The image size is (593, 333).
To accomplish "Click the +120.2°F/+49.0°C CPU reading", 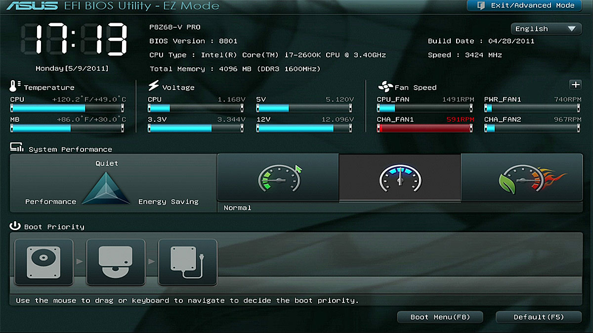I will coord(89,99).
